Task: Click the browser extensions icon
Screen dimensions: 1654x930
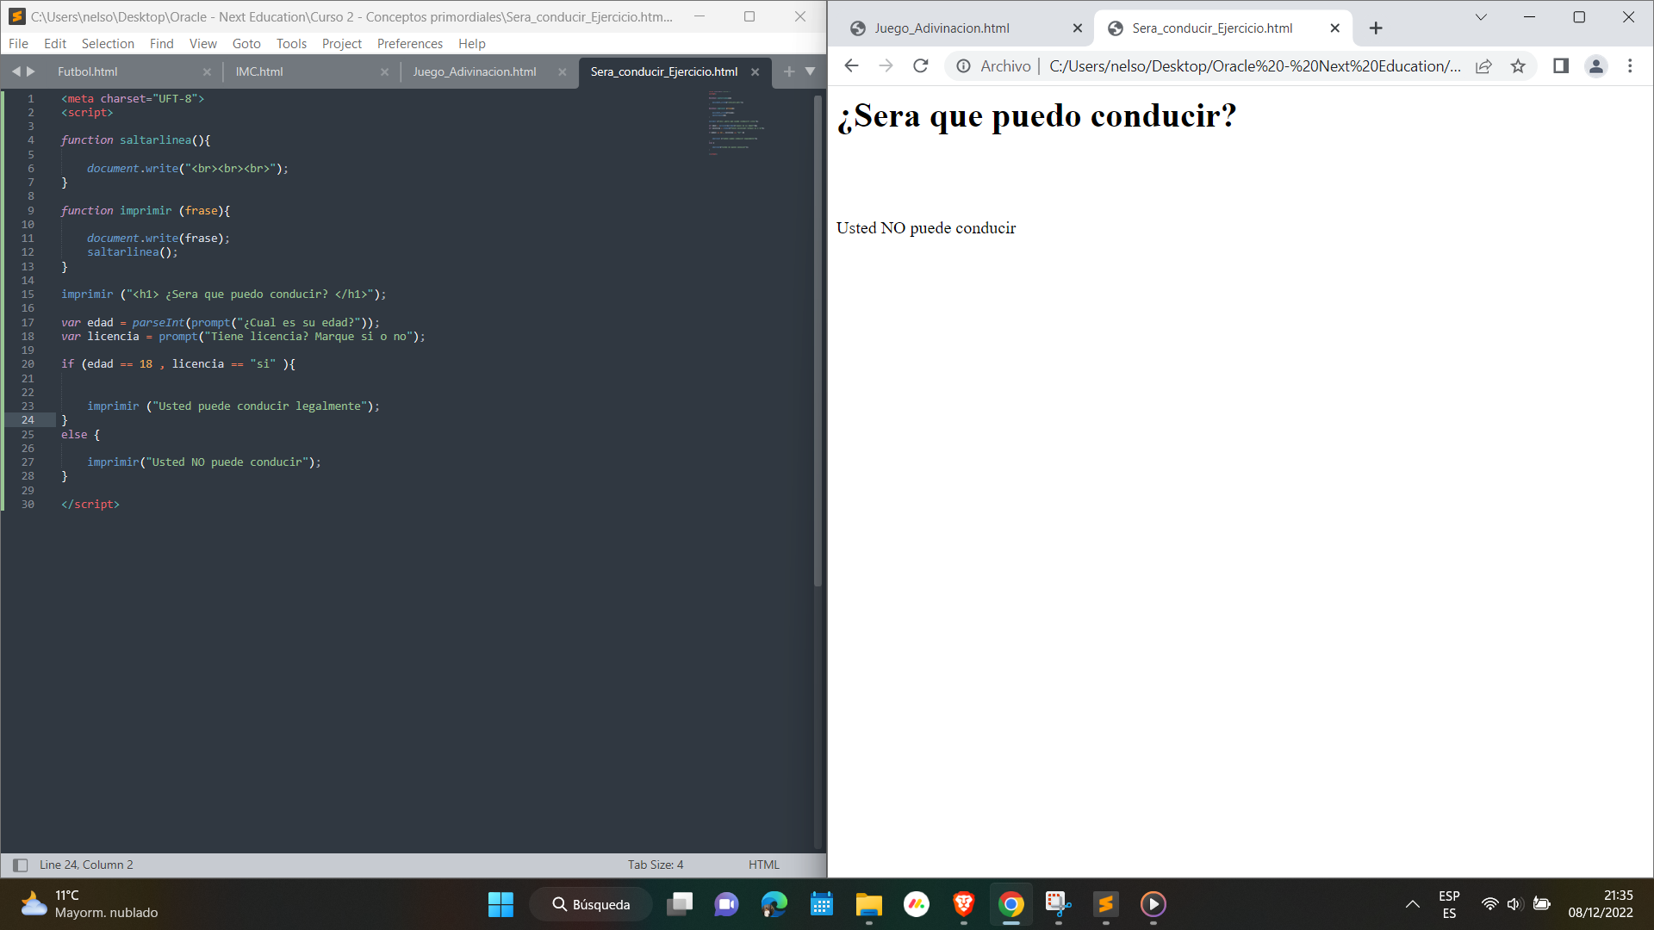Action: click(1560, 65)
